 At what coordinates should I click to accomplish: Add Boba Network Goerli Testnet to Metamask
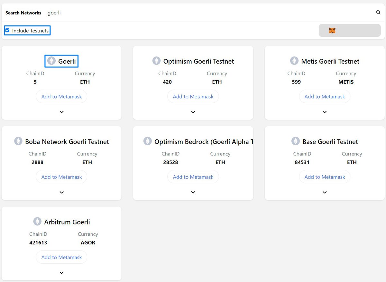click(x=61, y=177)
